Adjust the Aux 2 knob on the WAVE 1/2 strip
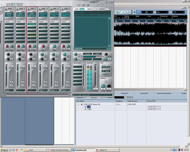The width and height of the screenshot is (190, 152). click(x=8, y=59)
